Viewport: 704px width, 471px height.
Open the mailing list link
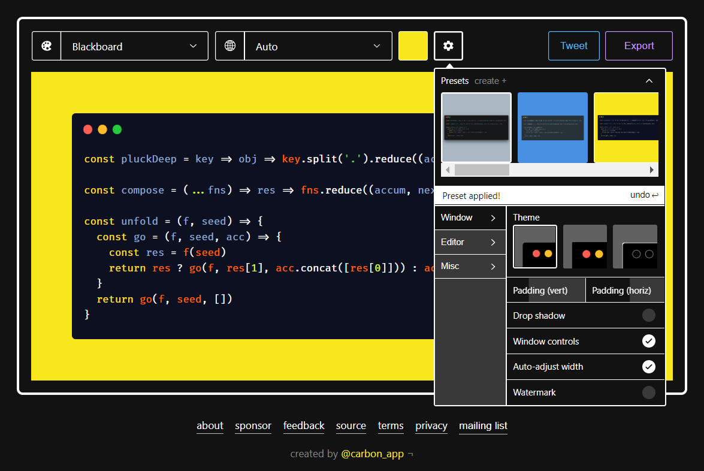(483, 425)
